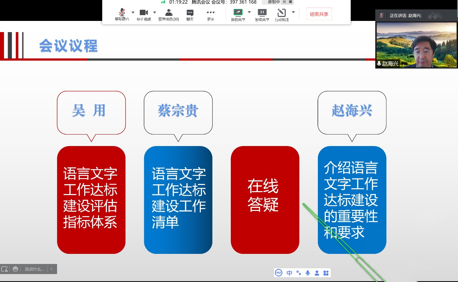Click the red 结束共享 button
458x282 pixels.
319,14
